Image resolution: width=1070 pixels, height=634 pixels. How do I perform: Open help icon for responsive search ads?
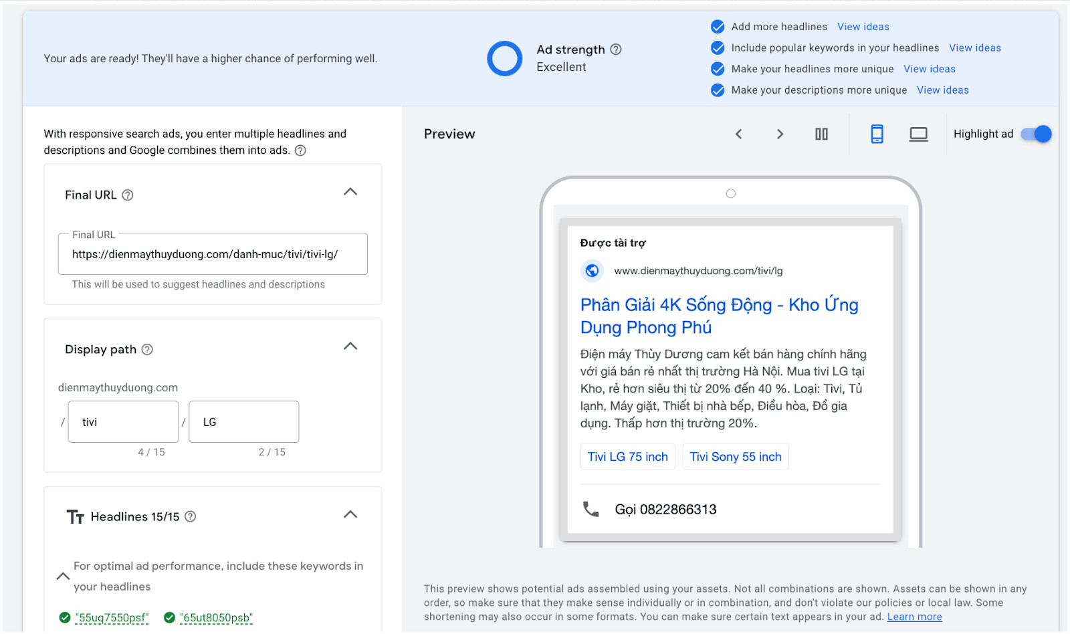click(300, 150)
